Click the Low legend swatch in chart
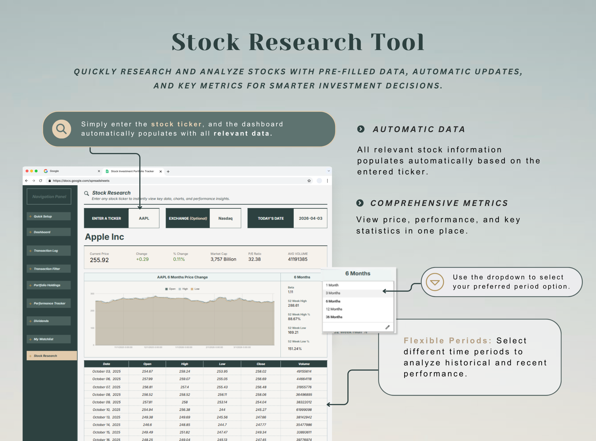 point(192,289)
